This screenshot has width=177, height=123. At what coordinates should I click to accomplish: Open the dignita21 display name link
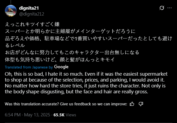tap(31, 9)
